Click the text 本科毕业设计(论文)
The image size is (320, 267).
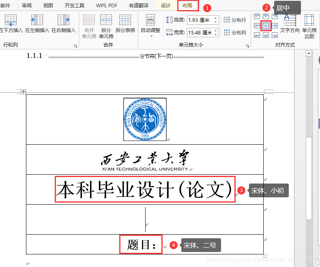[x=144, y=189]
